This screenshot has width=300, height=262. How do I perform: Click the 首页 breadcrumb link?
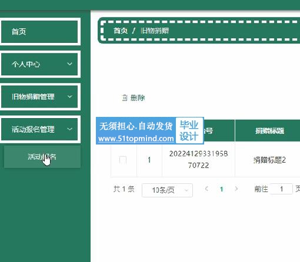pyautogui.click(x=121, y=31)
